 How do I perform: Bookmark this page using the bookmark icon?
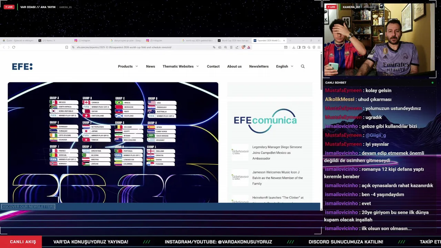[66, 47]
